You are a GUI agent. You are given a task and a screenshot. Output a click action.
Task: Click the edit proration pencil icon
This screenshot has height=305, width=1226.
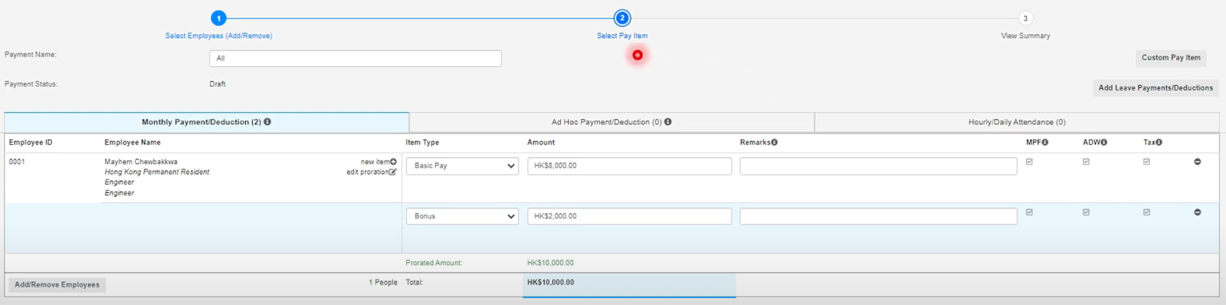(x=393, y=172)
